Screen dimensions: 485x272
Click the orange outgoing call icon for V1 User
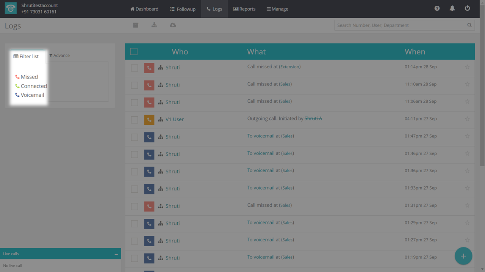pos(149,119)
